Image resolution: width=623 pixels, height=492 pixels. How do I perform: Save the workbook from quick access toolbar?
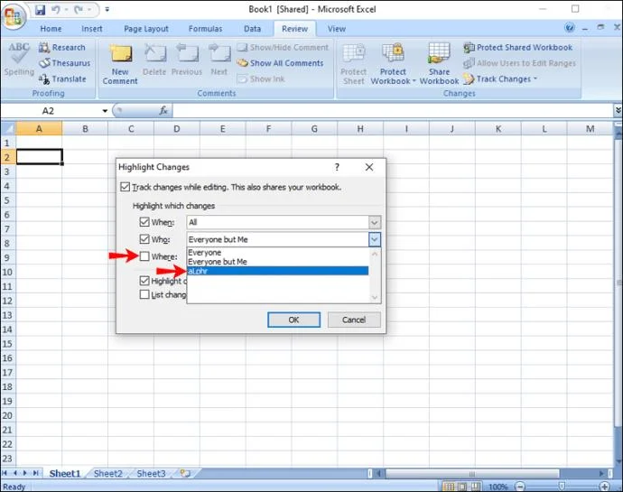coord(40,10)
